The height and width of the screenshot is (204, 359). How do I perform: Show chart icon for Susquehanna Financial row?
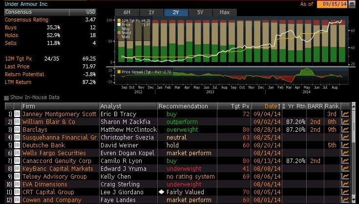click(x=345, y=137)
